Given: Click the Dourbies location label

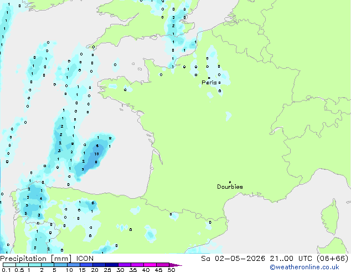Looking at the screenshot, I should point(230,187).
